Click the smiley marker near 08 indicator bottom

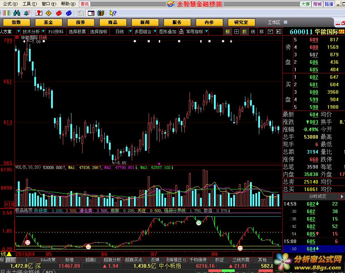tap(240, 248)
